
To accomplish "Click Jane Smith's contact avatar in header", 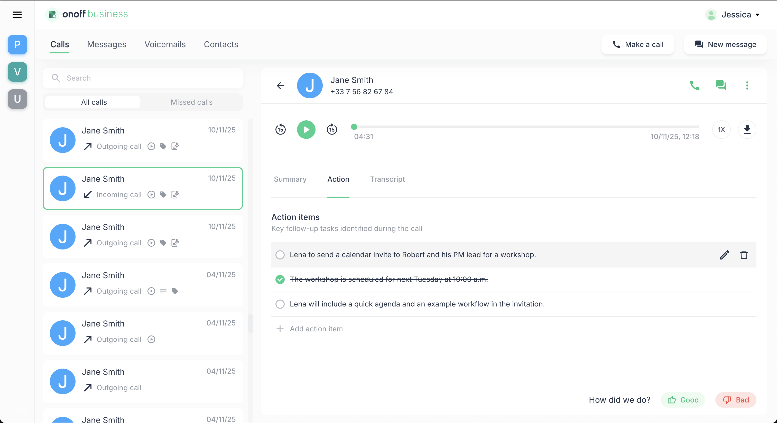I will pos(310,85).
